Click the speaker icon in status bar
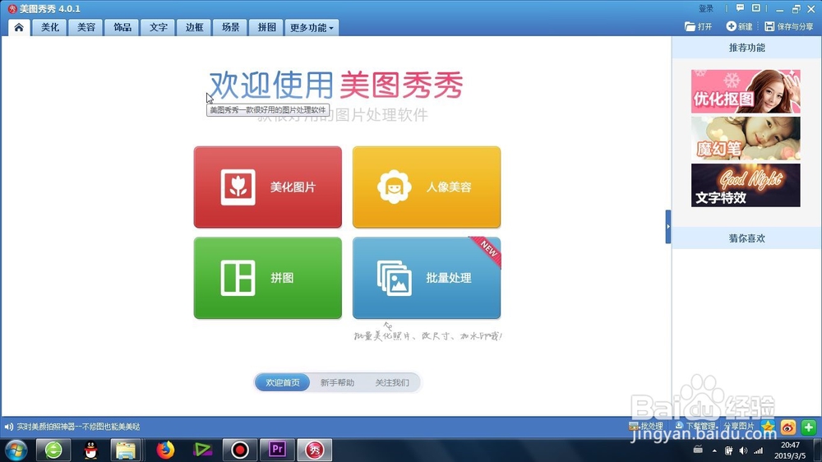822x462 pixels. (x=8, y=427)
